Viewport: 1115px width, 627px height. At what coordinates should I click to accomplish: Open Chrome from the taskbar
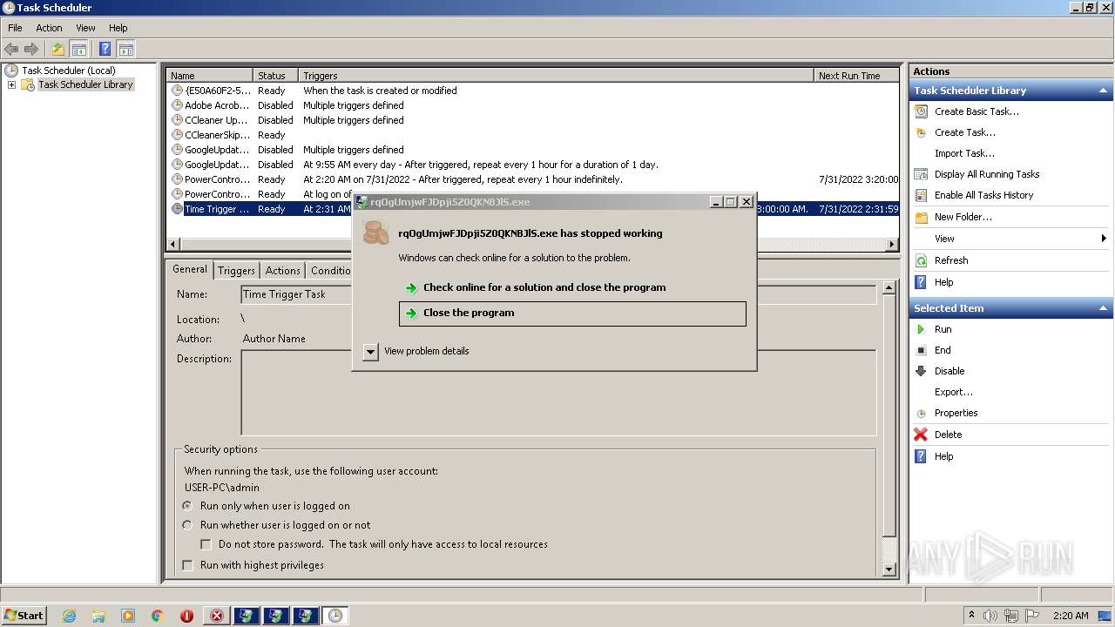[158, 616]
